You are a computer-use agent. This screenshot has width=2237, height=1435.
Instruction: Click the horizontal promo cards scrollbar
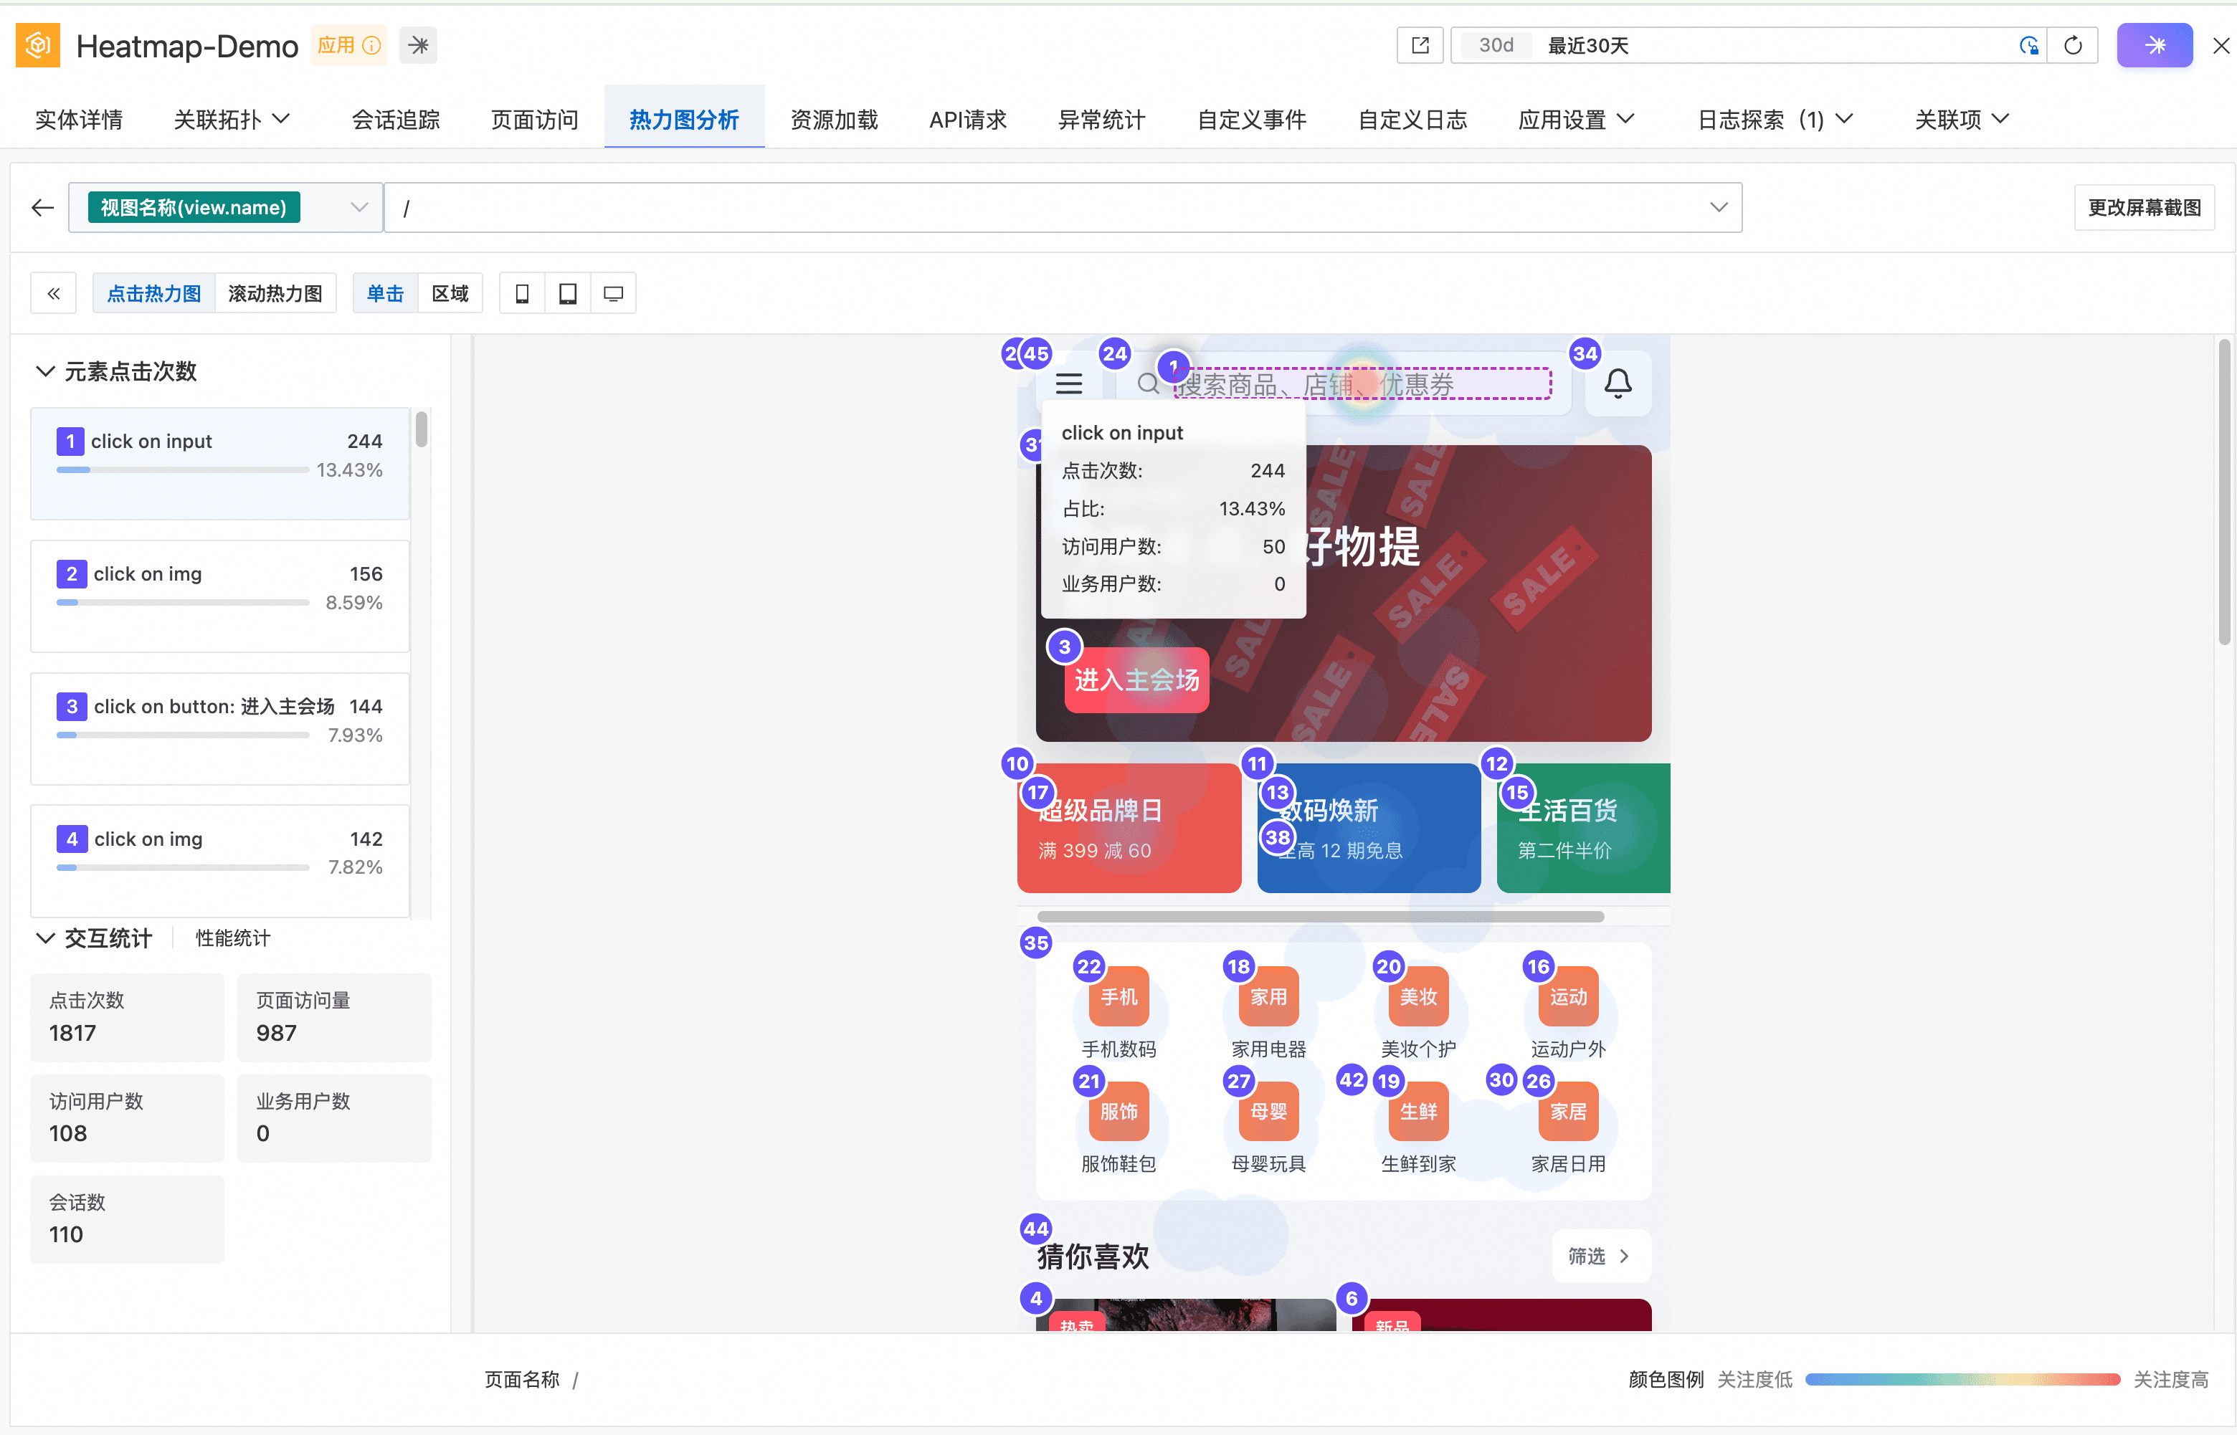coord(1321,916)
